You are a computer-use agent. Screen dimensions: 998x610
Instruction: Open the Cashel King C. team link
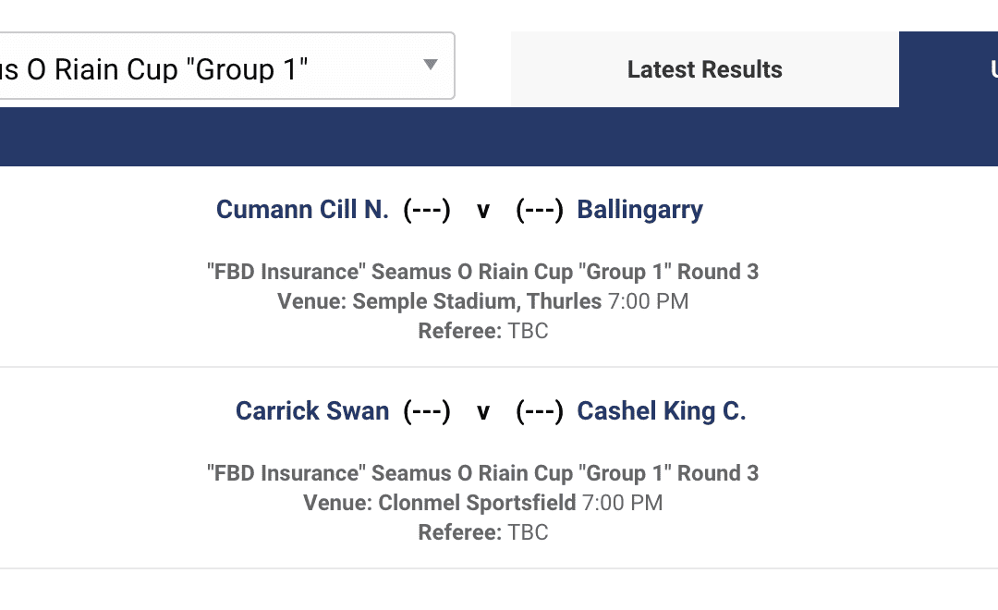point(661,411)
